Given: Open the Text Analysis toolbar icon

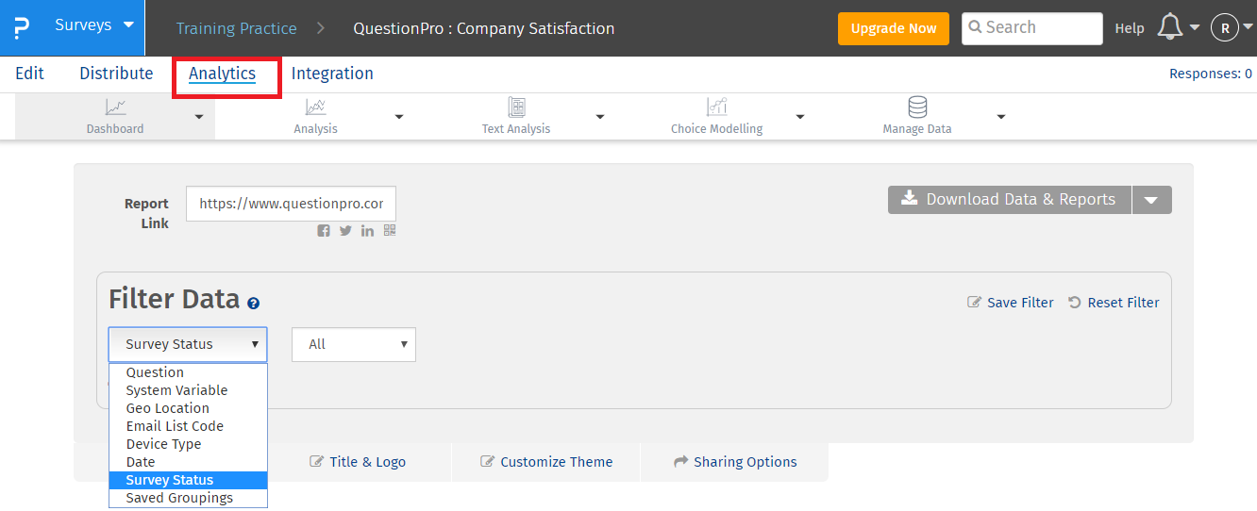Looking at the screenshot, I should [516, 107].
